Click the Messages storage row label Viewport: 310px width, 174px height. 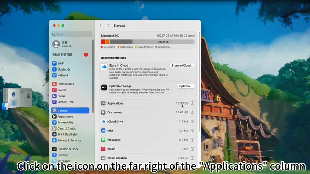(114, 140)
